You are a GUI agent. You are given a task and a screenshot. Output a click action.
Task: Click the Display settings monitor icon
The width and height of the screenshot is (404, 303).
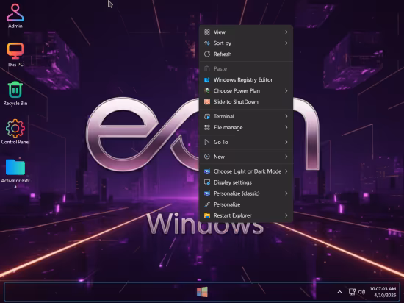pos(207,182)
